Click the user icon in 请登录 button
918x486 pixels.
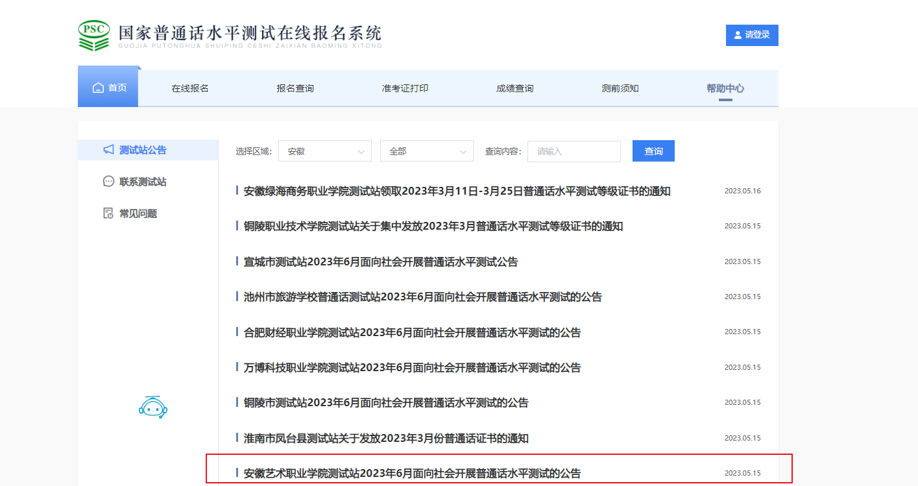(738, 35)
